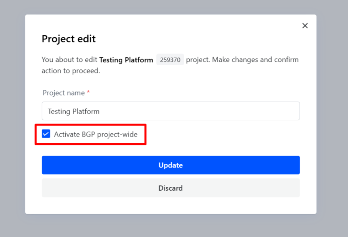Focus the Project name input field
Image resolution: width=348 pixels, height=237 pixels.
pos(171,111)
